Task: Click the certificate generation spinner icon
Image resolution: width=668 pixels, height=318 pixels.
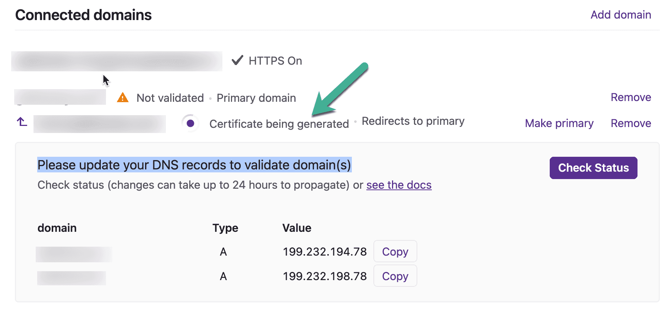Action: (190, 123)
